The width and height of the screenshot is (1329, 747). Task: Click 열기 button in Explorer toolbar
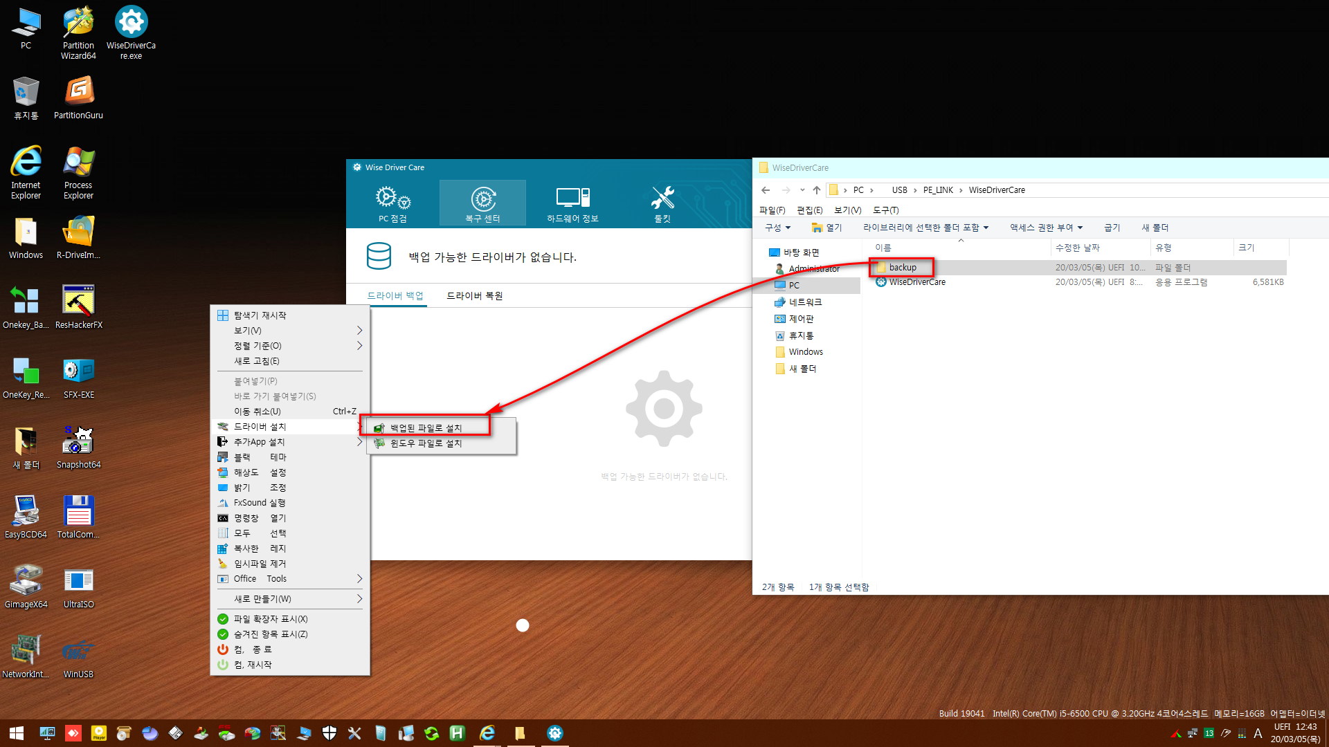(827, 228)
